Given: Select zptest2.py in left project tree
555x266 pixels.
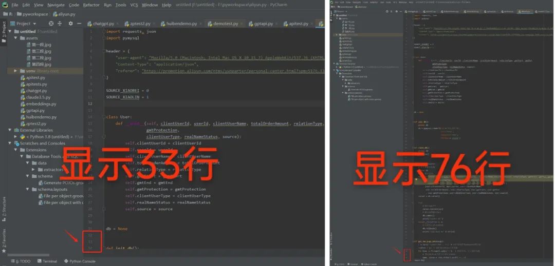Looking at the screenshot, I should click(36, 124).
